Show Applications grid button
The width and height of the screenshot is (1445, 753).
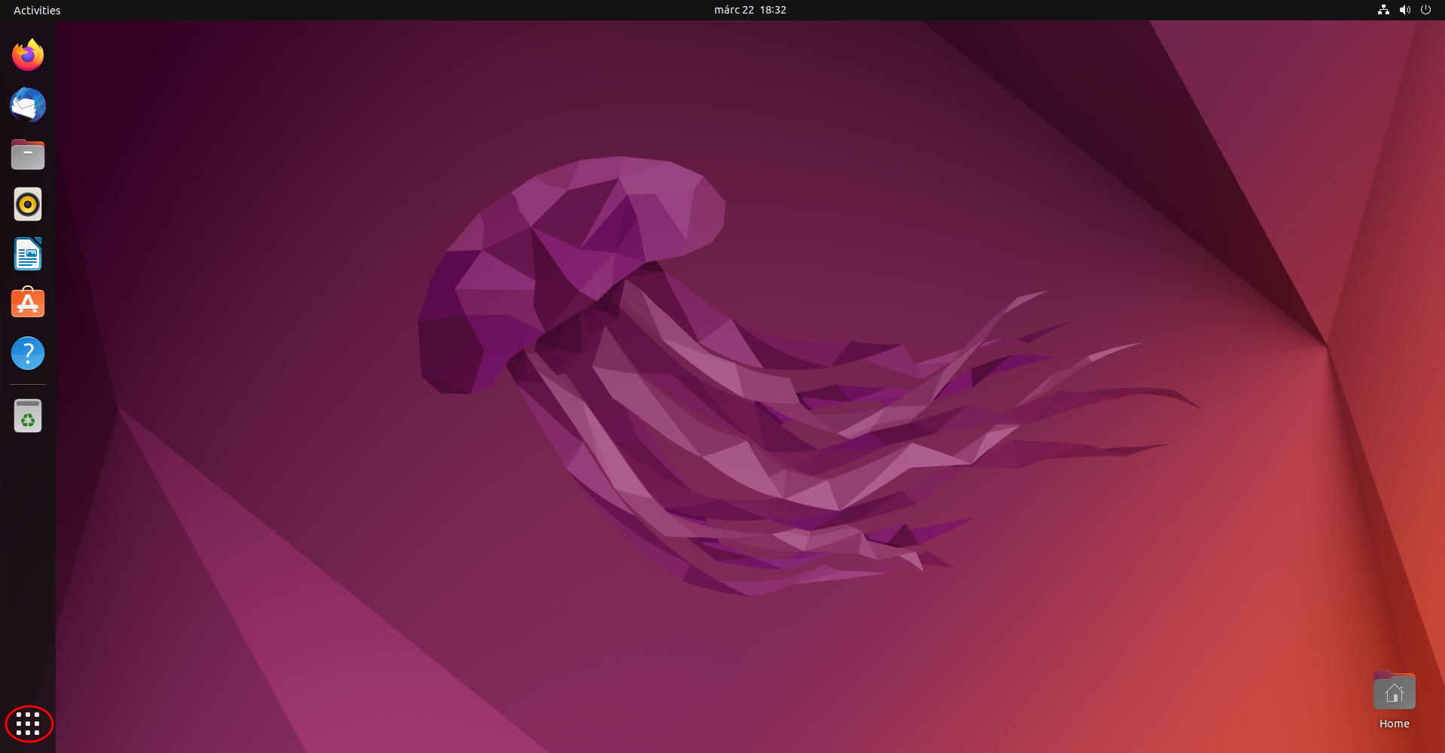point(28,724)
